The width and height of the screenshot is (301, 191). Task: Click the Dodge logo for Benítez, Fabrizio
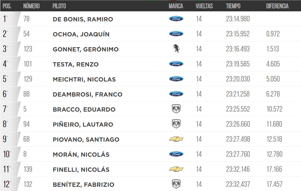tap(176, 184)
